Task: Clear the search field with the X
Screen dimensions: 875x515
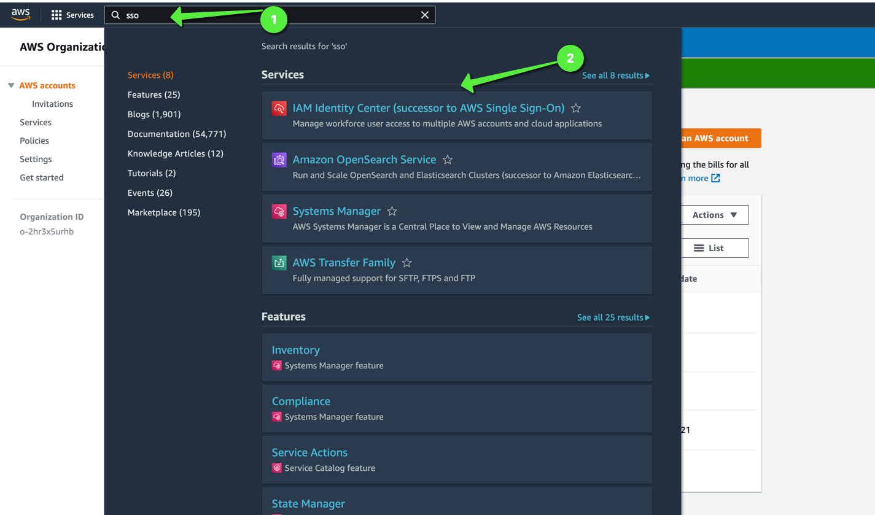Action: tap(424, 15)
